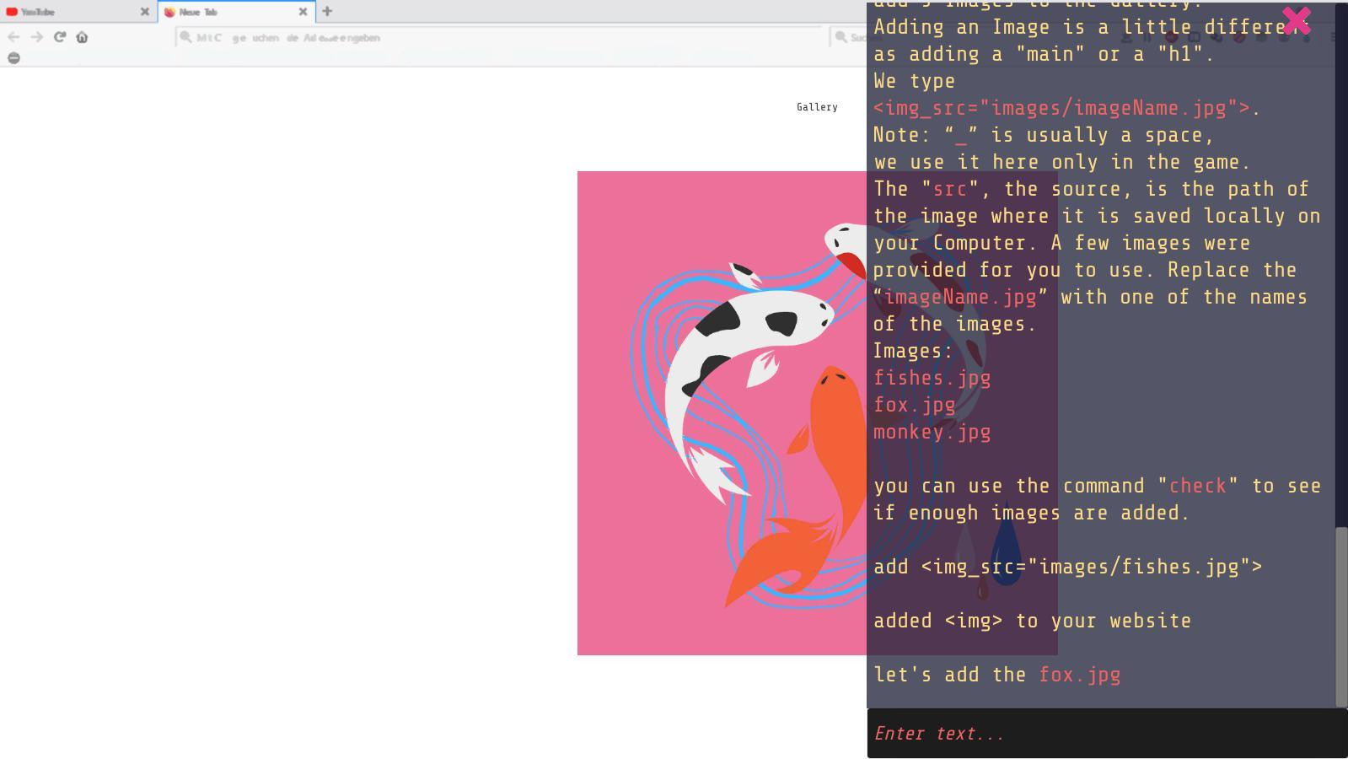Click the Enter text command input

(1107, 734)
